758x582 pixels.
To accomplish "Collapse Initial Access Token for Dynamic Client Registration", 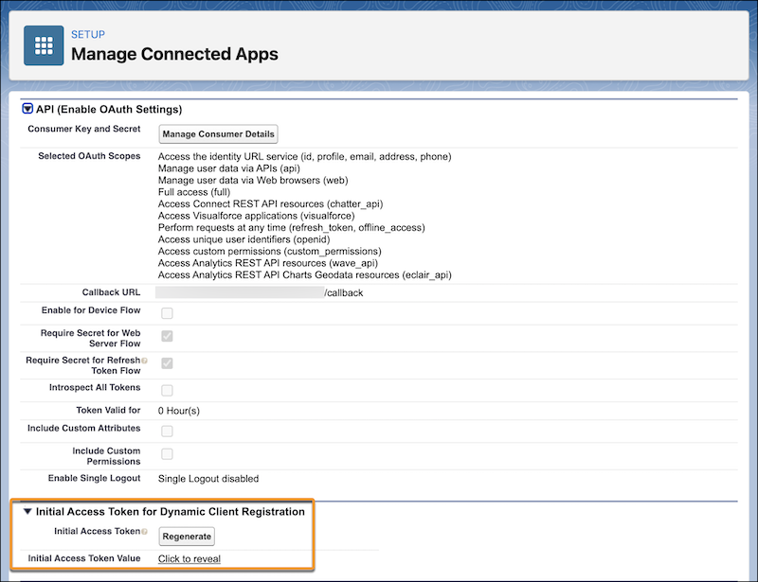I will pyautogui.click(x=27, y=512).
